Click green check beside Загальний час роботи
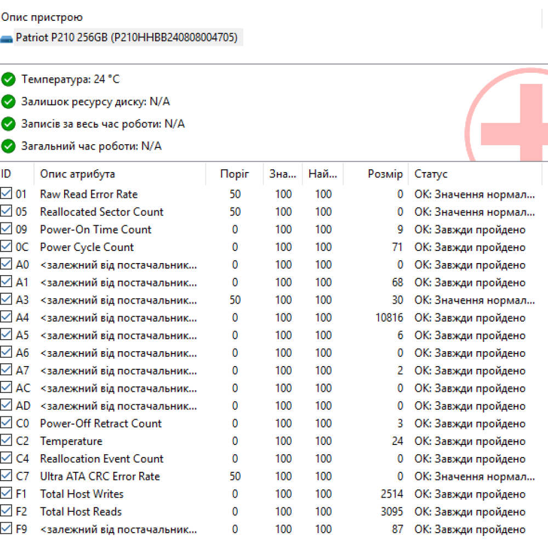 coord(8,146)
